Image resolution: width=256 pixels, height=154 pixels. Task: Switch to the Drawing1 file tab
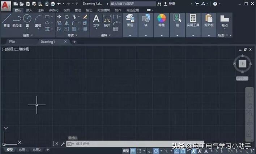[x=48, y=42]
